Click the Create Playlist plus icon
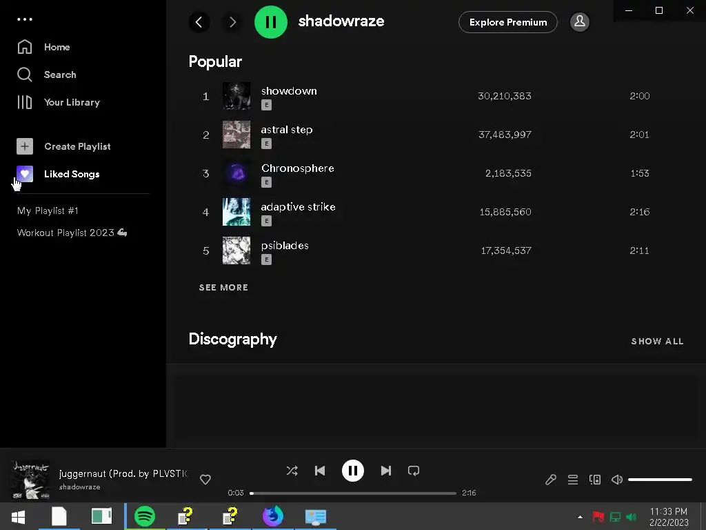This screenshot has width=706, height=530. (25, 146)
